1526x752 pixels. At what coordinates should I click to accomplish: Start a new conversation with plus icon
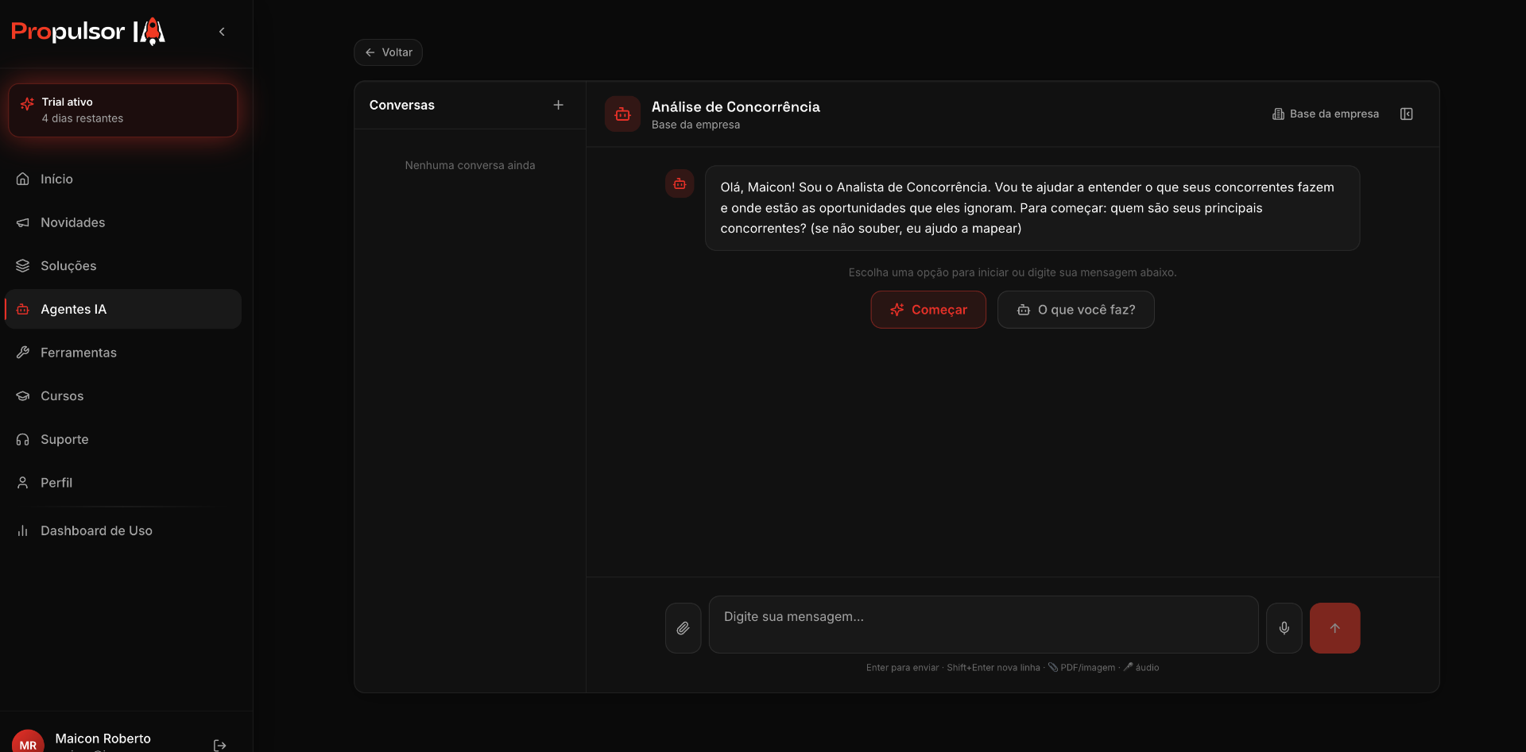(558, 105)
